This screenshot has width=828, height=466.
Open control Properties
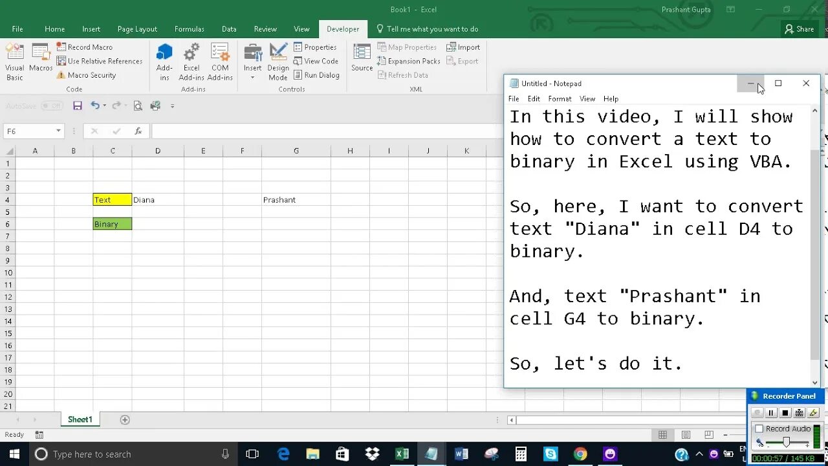pos(315,47)
